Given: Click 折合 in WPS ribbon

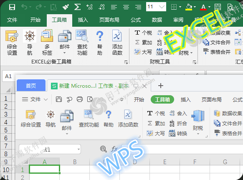Looking at the screenshot, I should tap(178, 124).
